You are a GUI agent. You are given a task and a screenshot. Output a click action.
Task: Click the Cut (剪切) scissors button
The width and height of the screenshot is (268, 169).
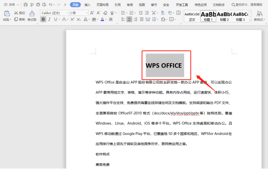click(20, 13)
